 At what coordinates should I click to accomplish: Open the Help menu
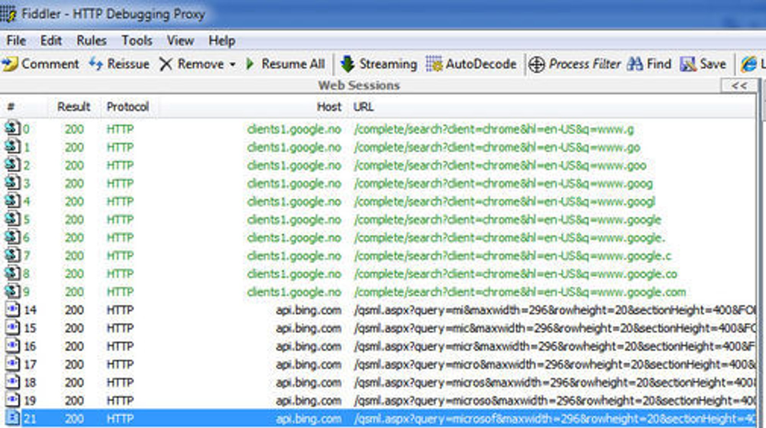tap(222, 41)
